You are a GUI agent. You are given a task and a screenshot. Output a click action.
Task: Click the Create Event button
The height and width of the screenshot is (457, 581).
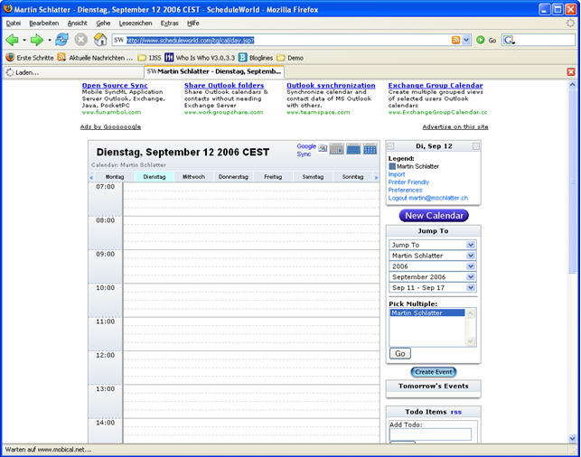click(434, 372)
